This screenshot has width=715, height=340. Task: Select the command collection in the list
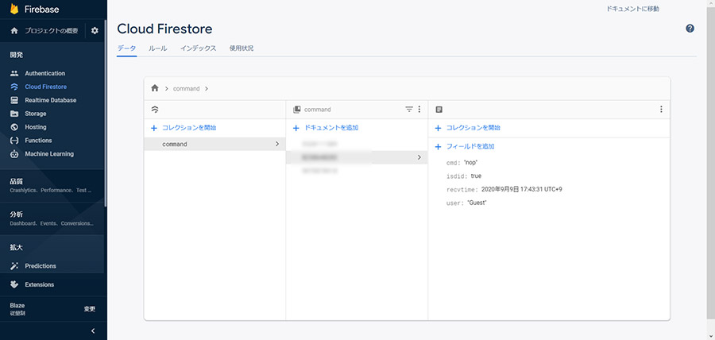point(214,144)
